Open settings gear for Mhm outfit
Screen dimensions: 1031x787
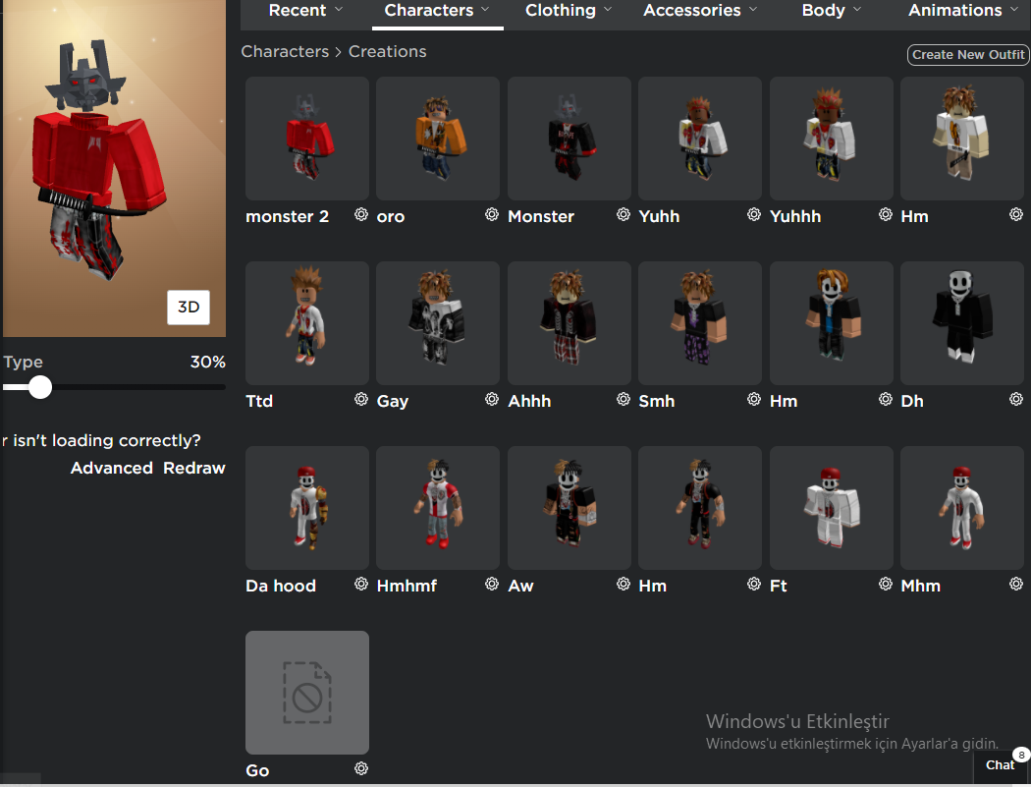coord(1016,585)
